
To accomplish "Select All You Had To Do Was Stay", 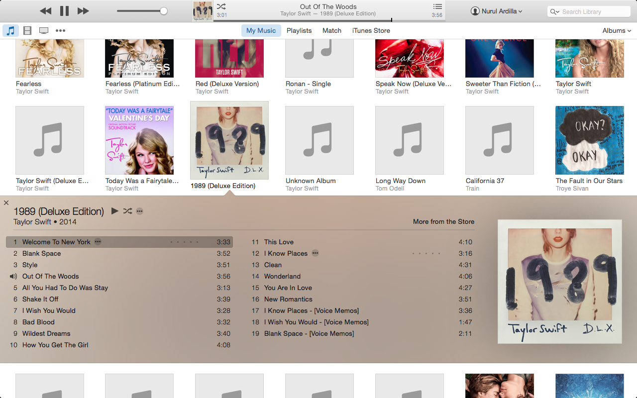I will 119,288.
